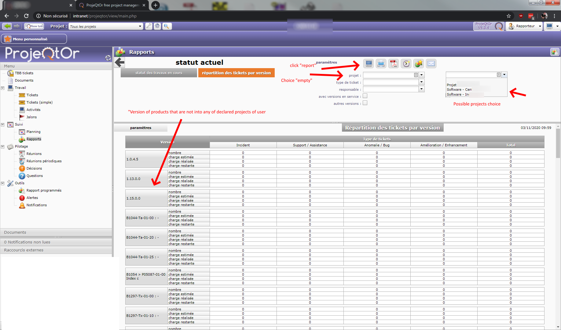Click the 'Menu personnalisé' button
The width and height of the screenshot is (561, 330).
(x=34, y=39)
